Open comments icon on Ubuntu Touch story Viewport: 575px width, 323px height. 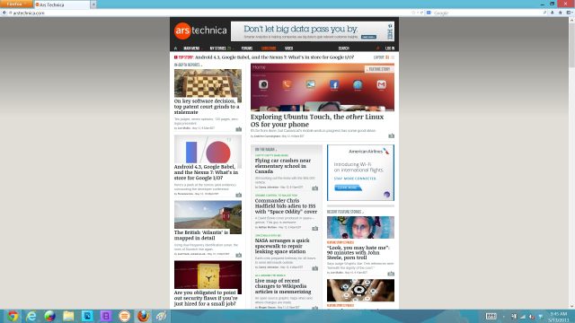pyautogui.click(x=392, y=135)
